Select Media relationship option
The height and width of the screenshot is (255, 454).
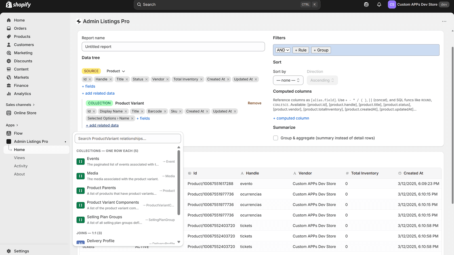(126, 176)
